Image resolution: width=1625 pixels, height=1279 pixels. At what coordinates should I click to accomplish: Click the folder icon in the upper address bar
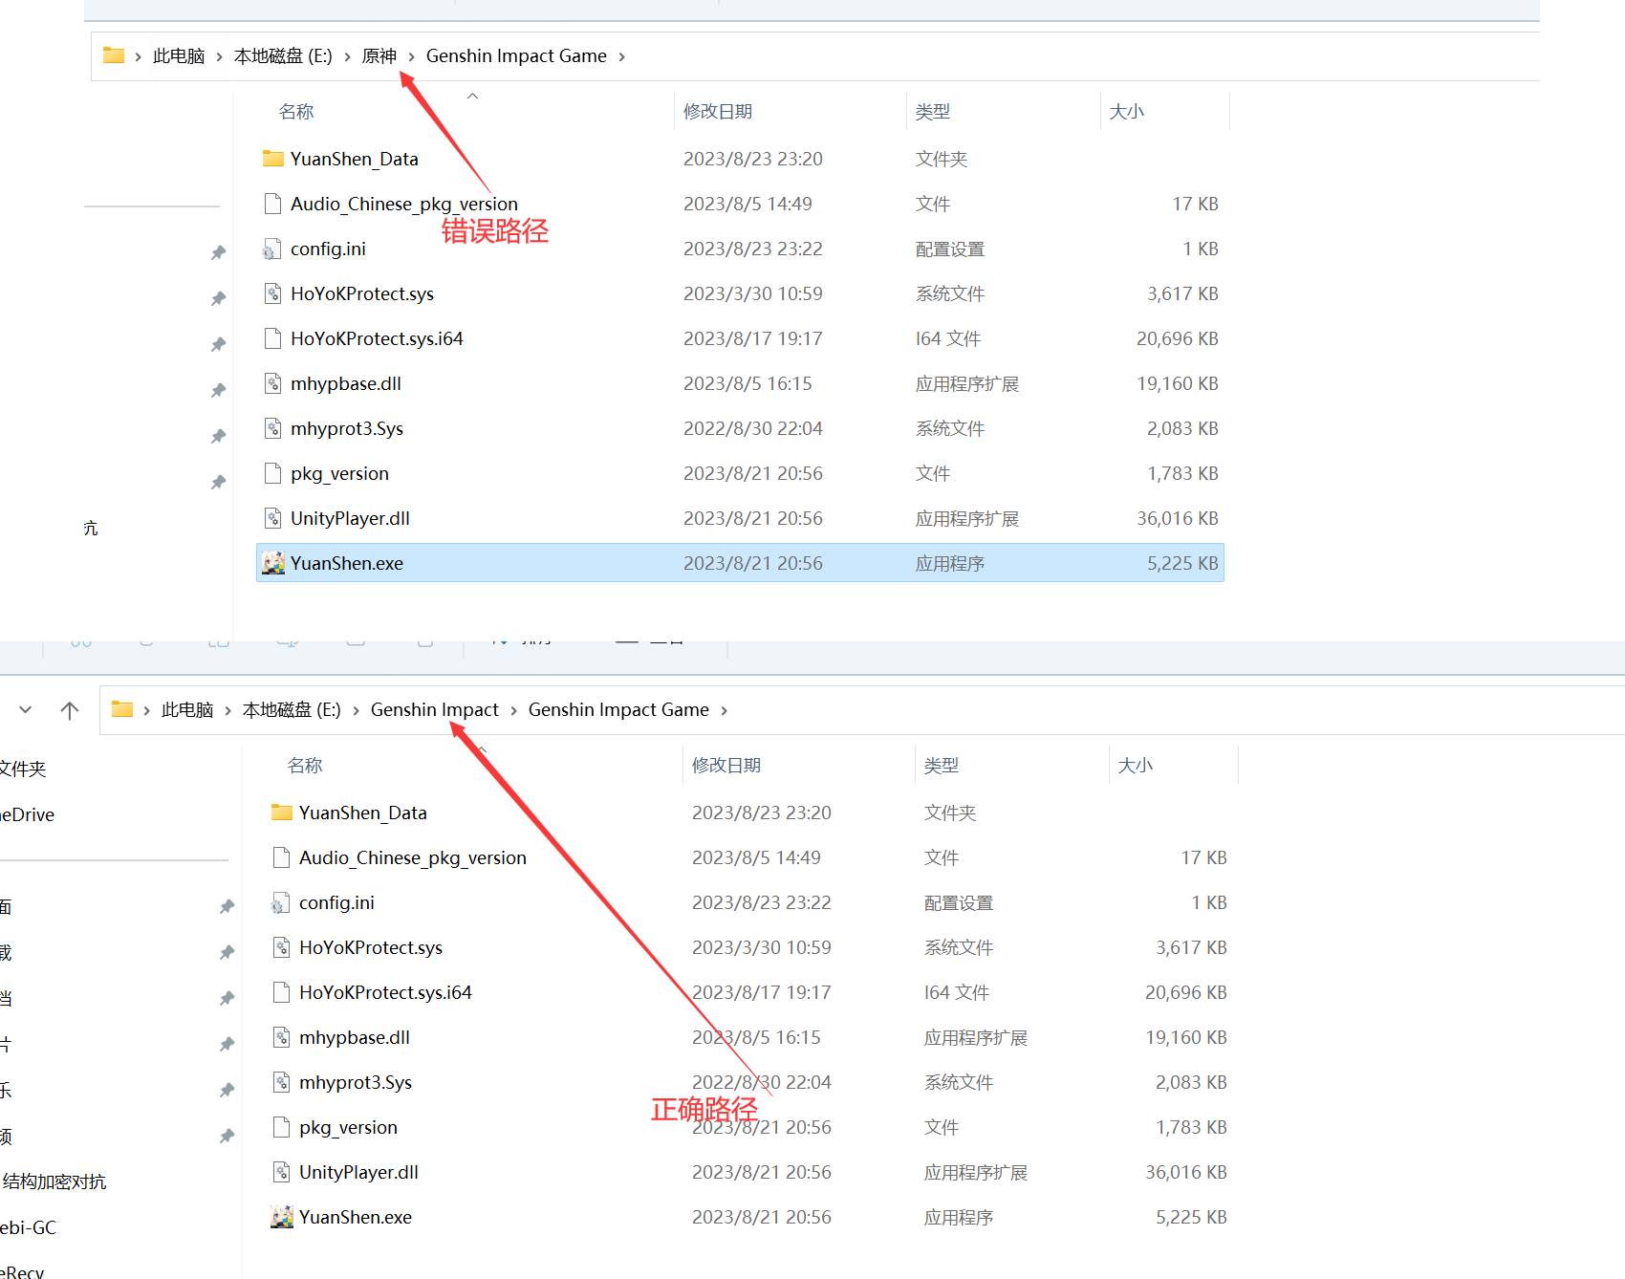click(114, 55)
